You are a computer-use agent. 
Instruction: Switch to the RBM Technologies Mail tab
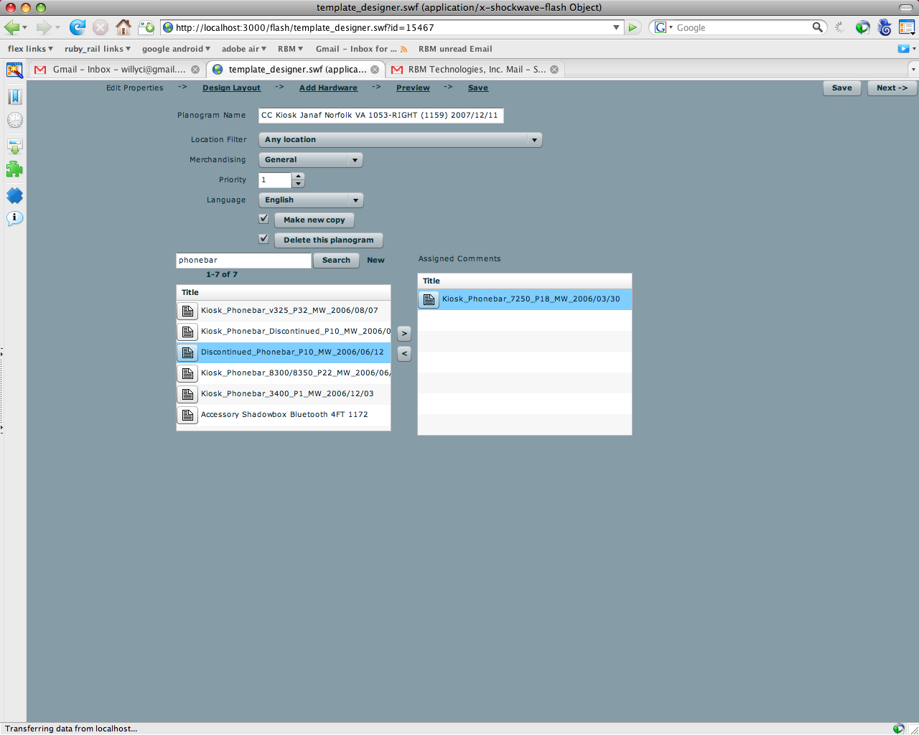pyautogui.click(x=470, y=69)
